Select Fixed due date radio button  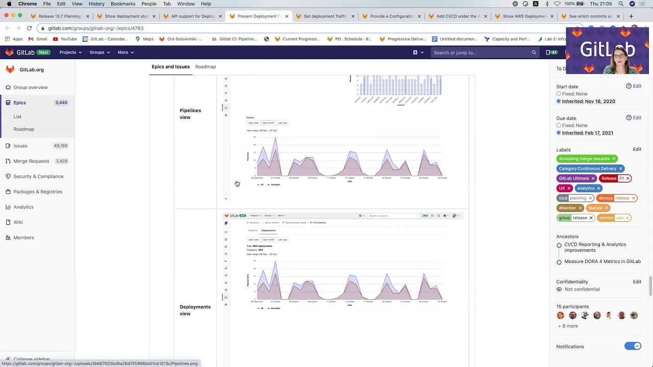click(x=559, y=125)
